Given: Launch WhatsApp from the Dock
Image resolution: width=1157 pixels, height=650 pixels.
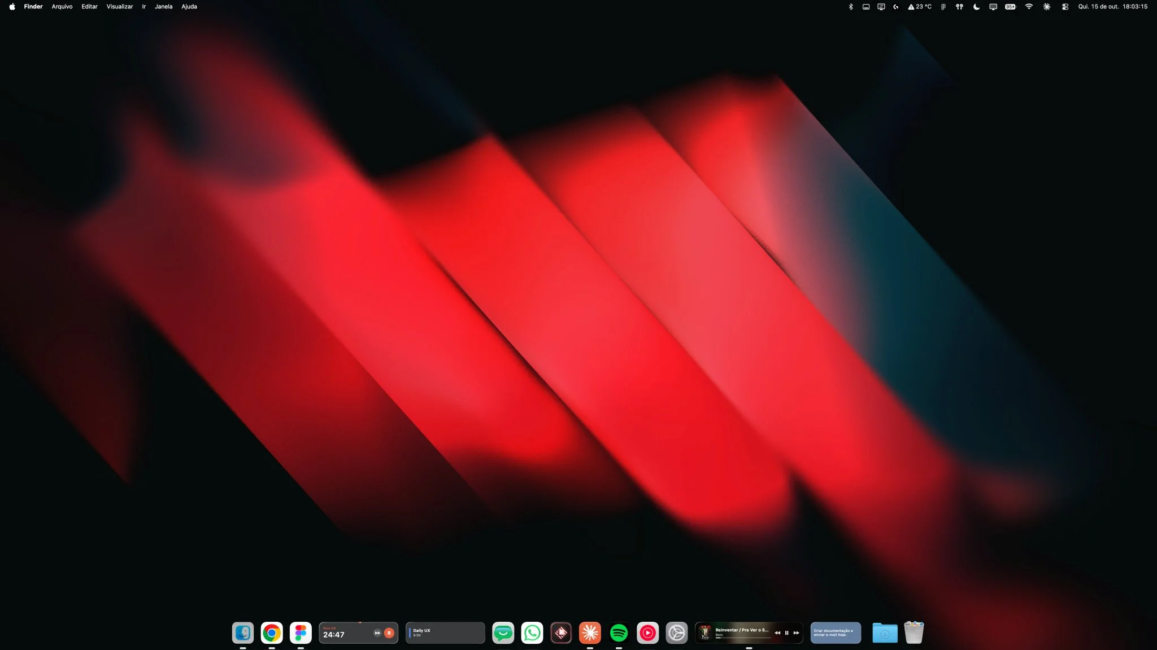Looking at the screenshot, I should click(532, 633).
